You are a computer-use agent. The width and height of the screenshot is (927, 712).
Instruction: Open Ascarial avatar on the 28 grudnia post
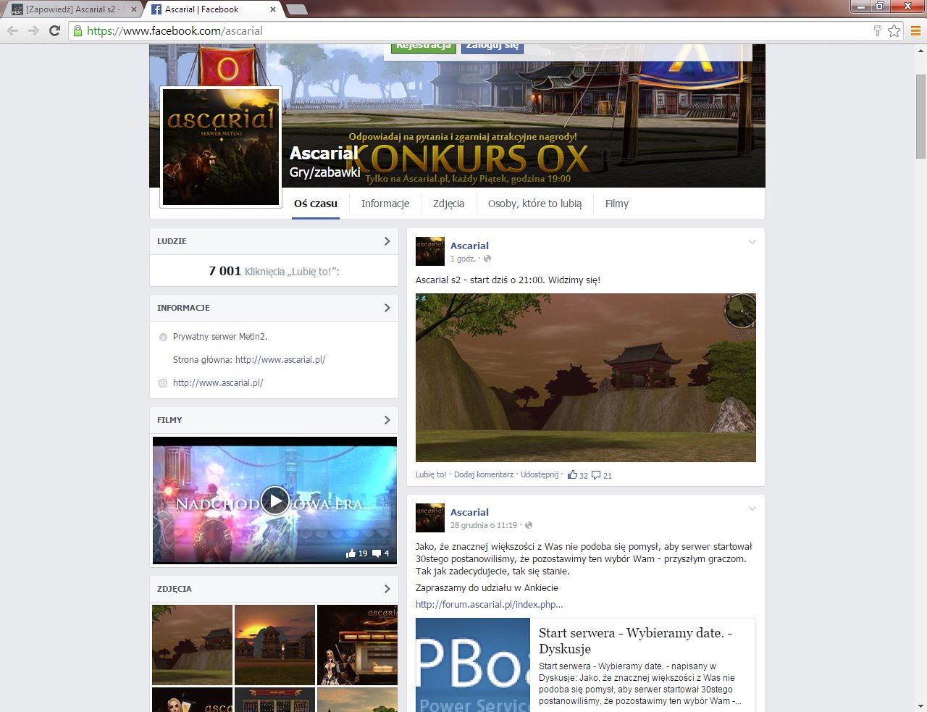430,518
